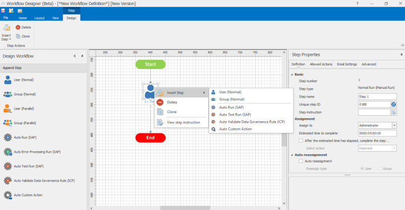Click the regenerate Unique step ID icon
This screenshot has width=405, height=210.
[393, 104]
